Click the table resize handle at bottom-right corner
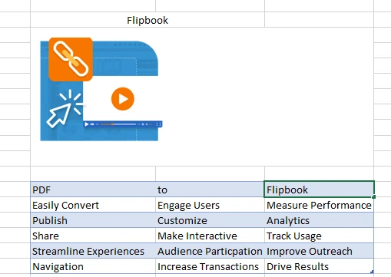The image size is (391, 277). coord(372,272)
